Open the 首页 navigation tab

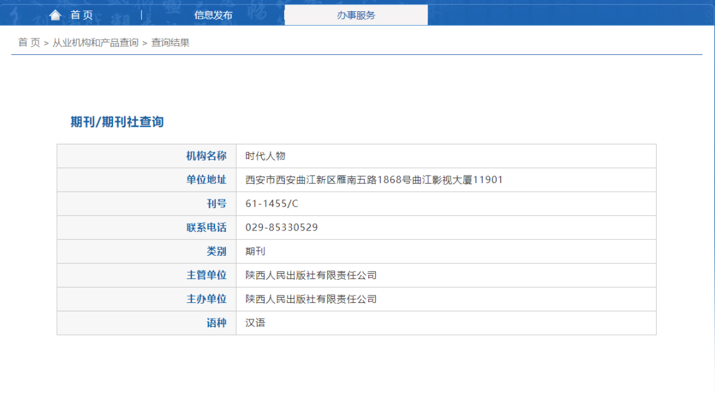81,15
